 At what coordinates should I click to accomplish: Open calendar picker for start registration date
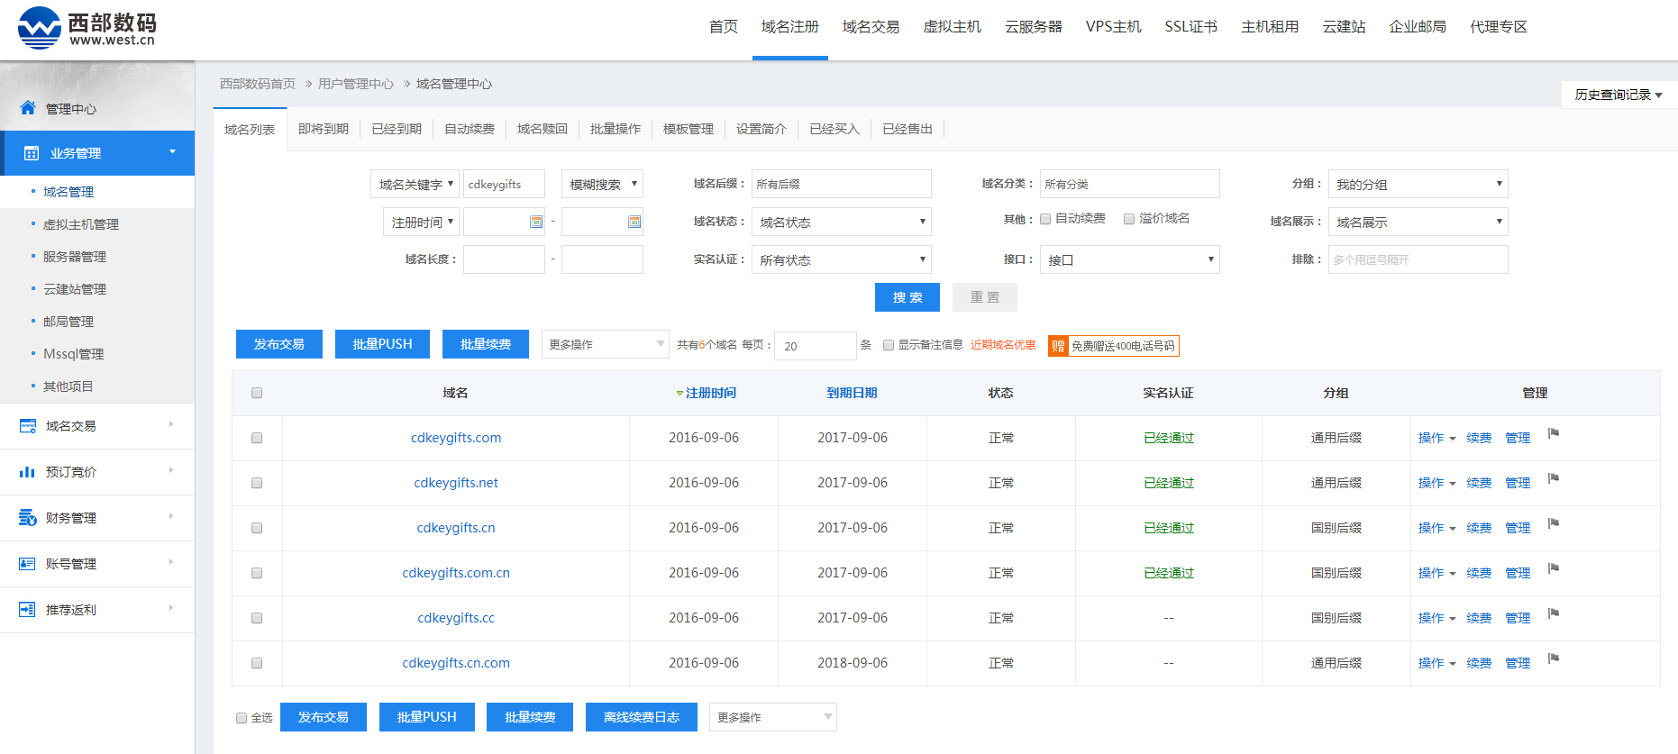536,222
